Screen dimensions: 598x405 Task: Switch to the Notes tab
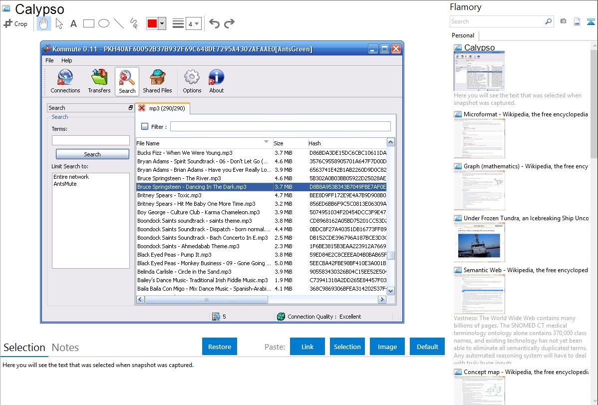pyautogui.click(x=65, y=348)
